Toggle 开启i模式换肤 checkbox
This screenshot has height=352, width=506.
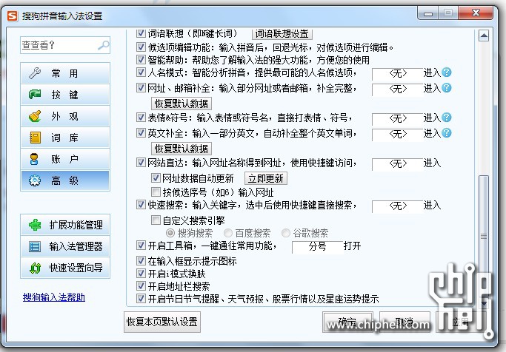tap(141, 274)
